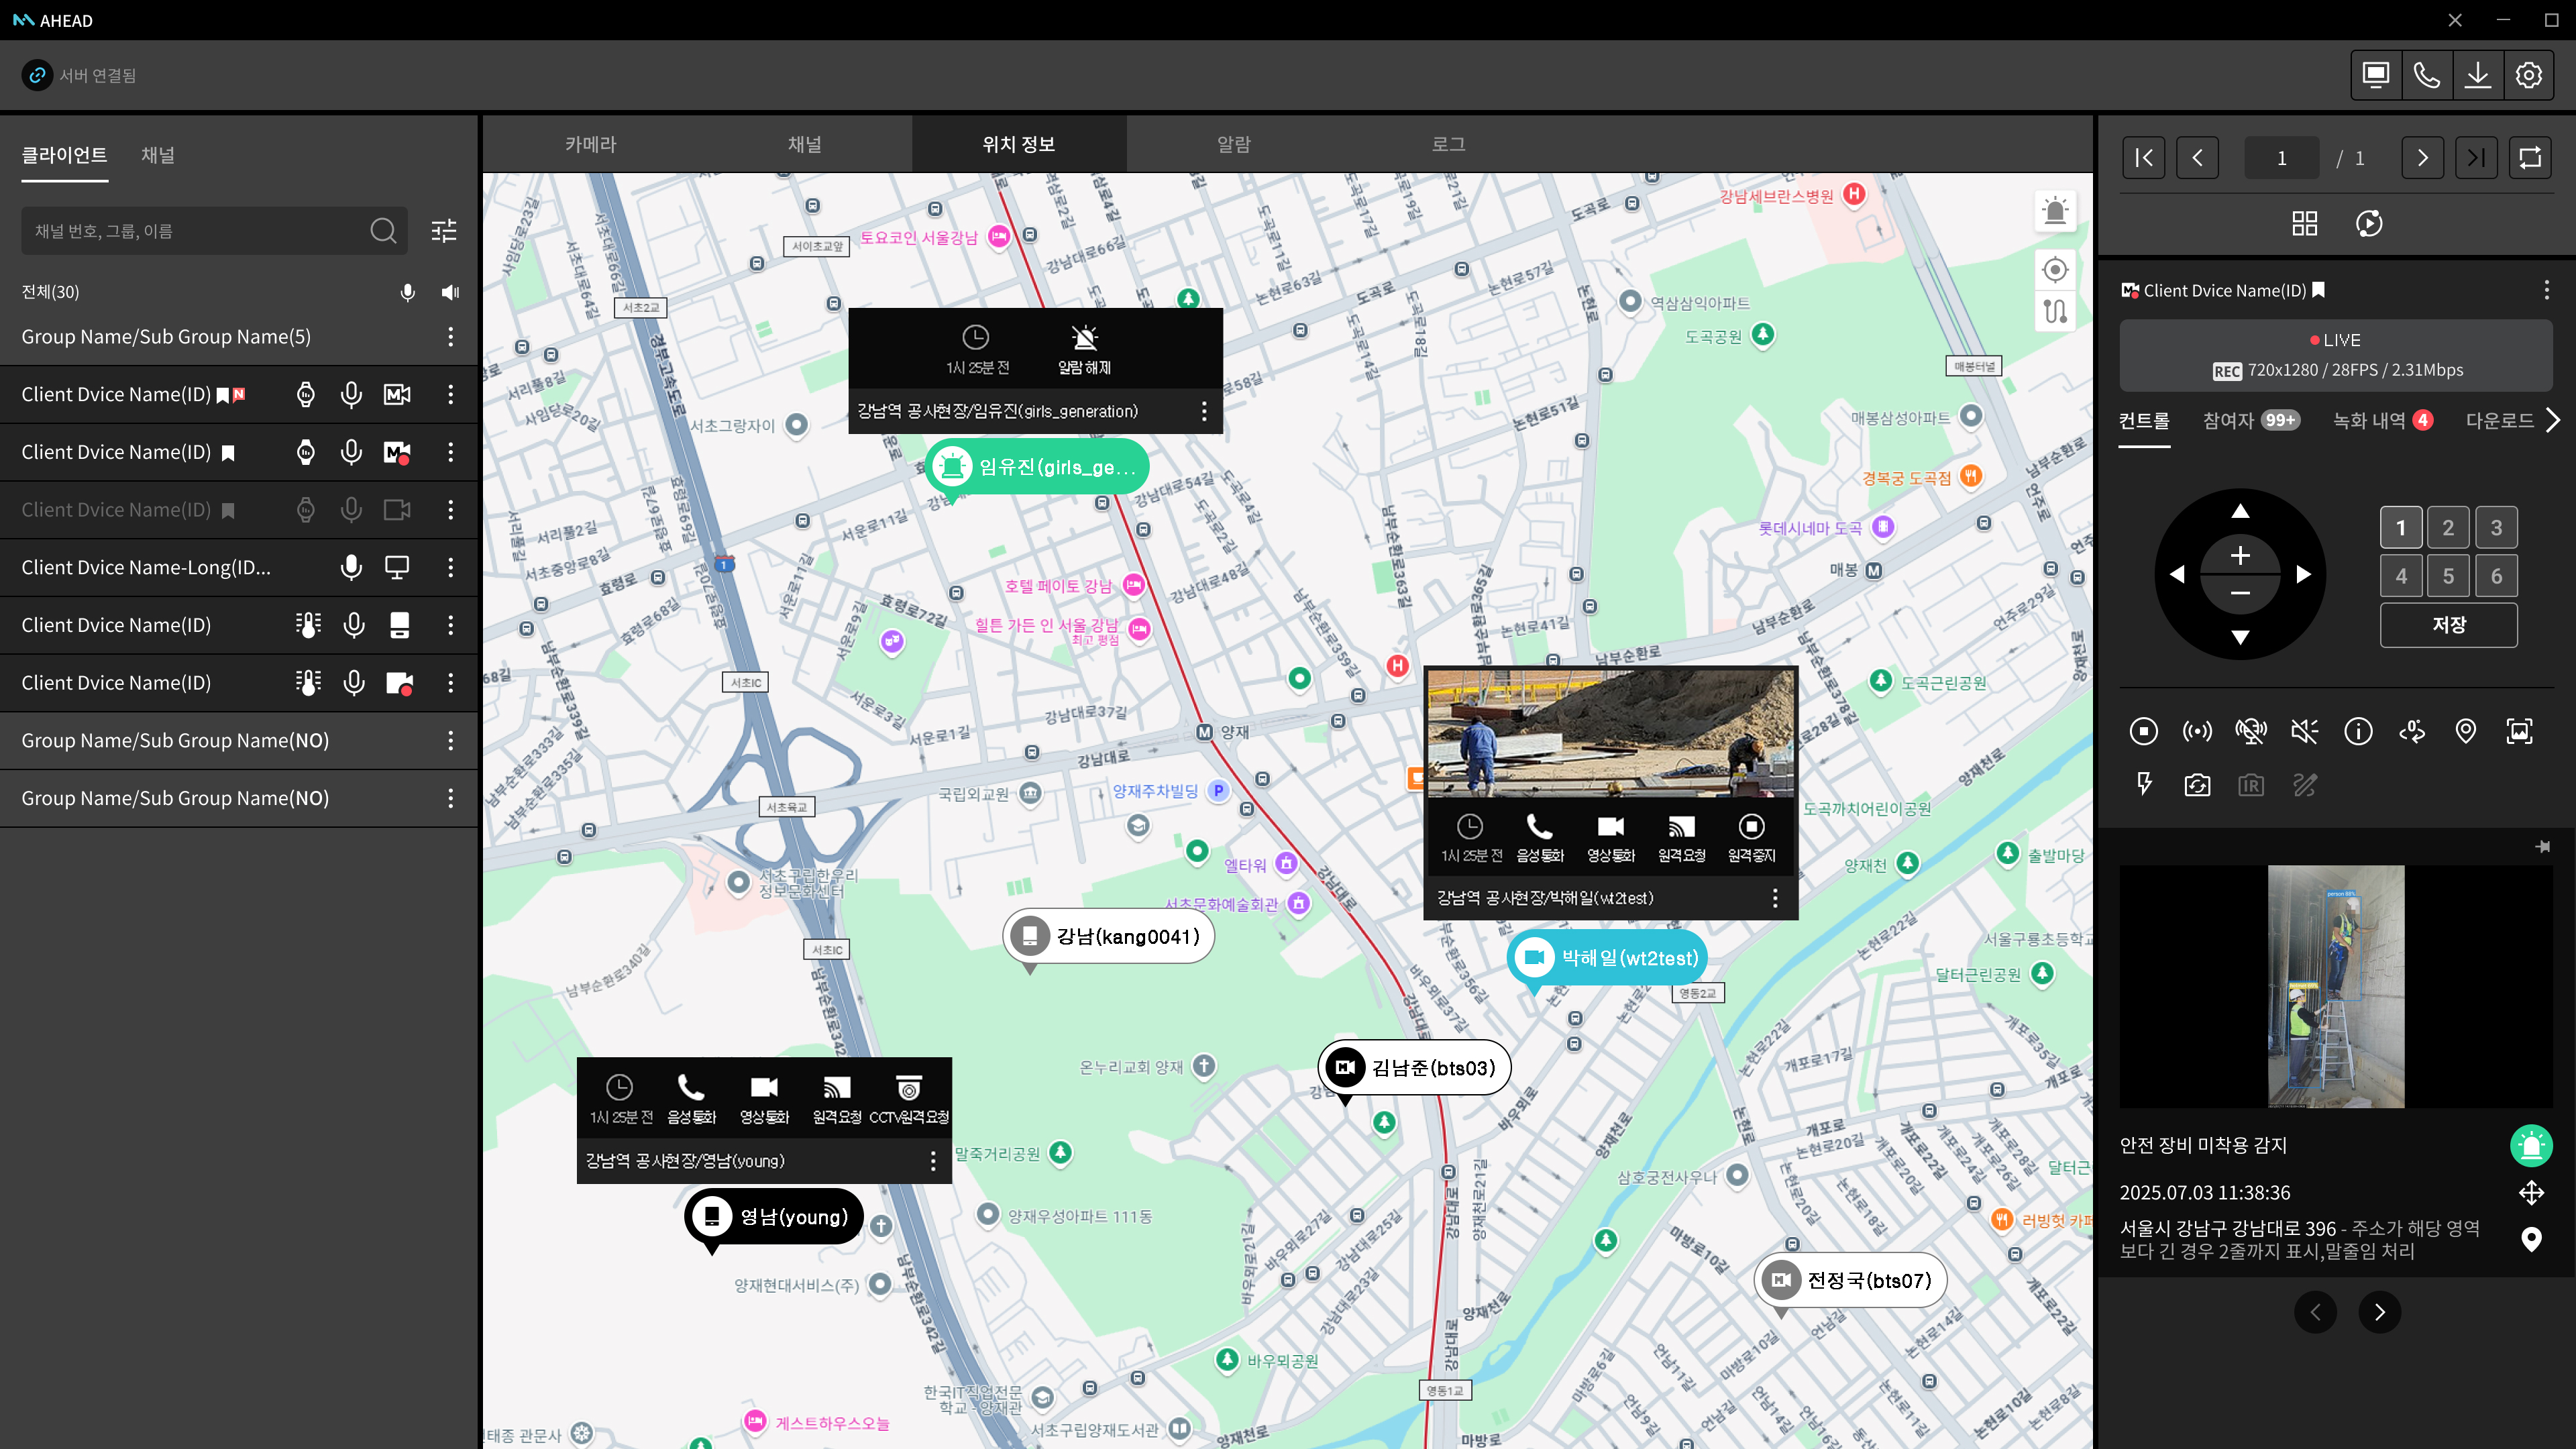Unmute the speaker next to 전체(30)
The height and width of the screenshot is (1449, 2576).
pos(450,292)
